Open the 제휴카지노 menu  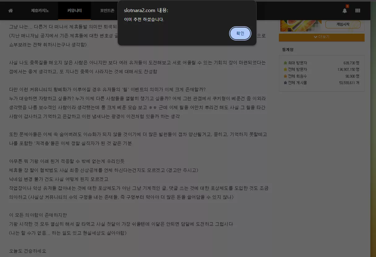pos(40,11)
